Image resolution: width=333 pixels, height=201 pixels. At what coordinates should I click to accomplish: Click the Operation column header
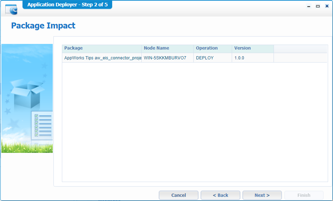point(212,48)
